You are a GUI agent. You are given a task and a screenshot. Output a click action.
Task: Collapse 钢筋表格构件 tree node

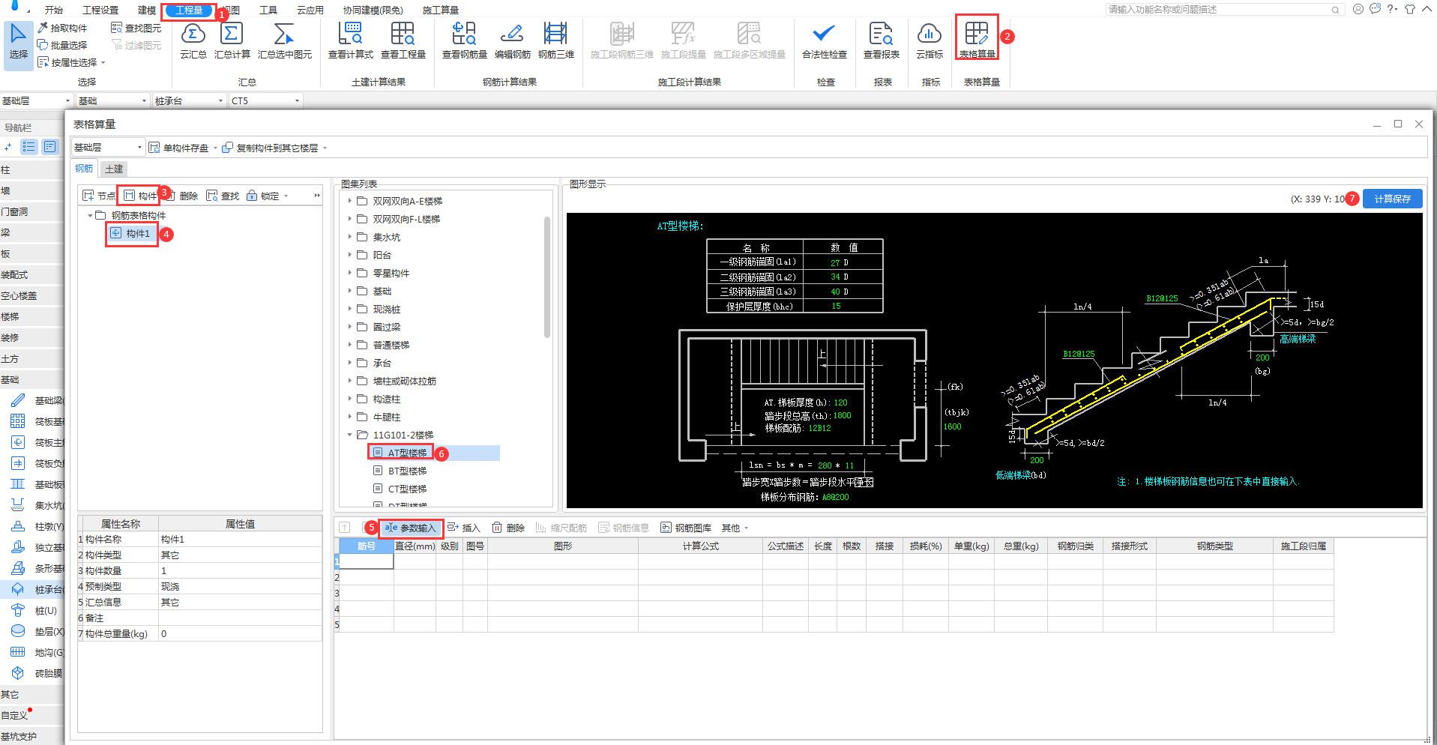tap(90, 215)
